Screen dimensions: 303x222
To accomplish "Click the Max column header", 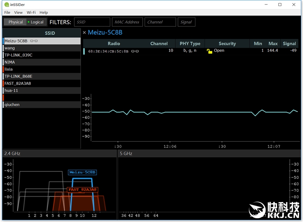I will click(273, 43).
